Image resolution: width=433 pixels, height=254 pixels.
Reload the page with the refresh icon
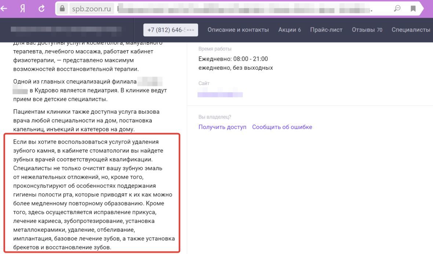point(42,8)
